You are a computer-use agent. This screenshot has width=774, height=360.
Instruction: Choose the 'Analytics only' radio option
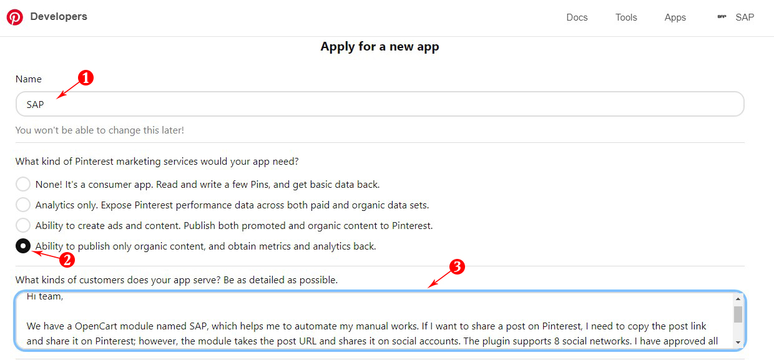pos(23,205)
